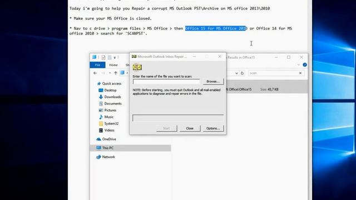Select Pictures in navigation pane
356x200 pixels.
(110, 110)
